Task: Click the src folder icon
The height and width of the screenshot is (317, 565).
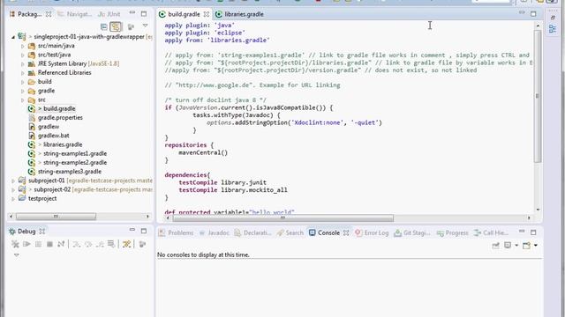Action: click(32, 100)
